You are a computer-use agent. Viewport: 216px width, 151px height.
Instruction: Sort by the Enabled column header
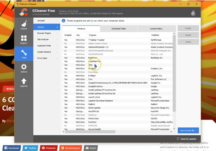coord(68,35)
